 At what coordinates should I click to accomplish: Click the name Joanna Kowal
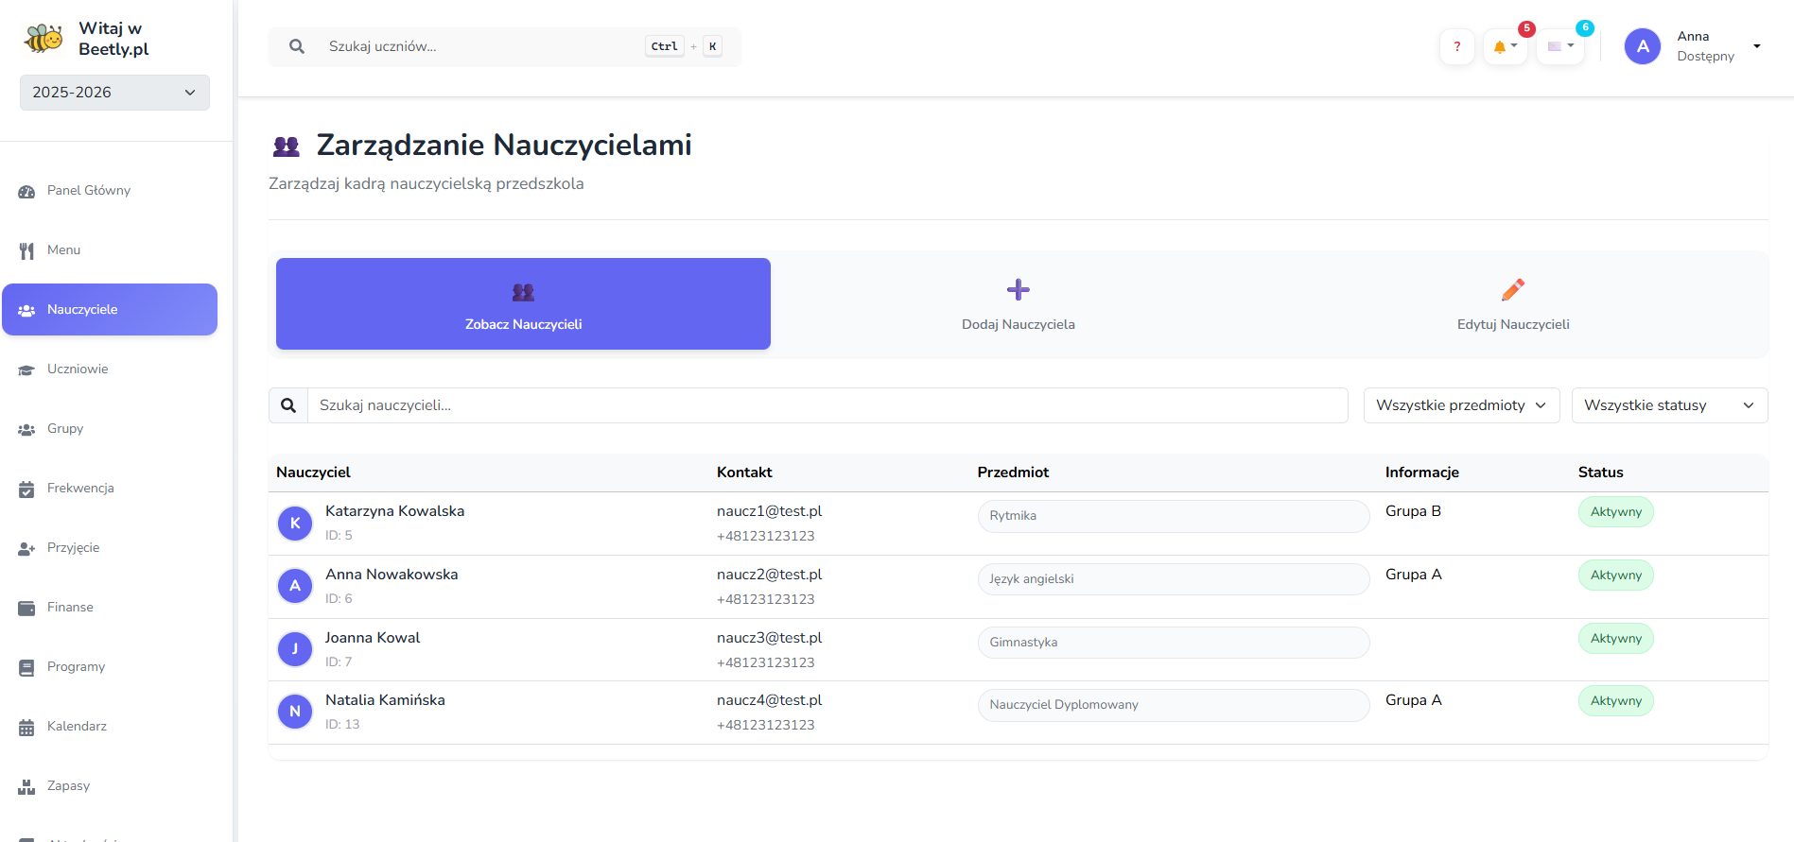(x=373, y=638)
